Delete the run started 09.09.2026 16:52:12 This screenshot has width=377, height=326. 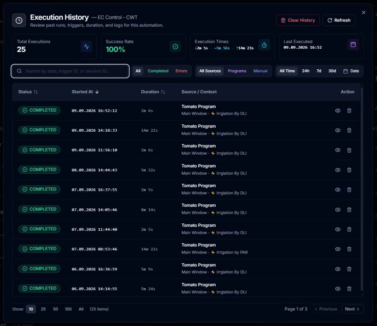[349, 110]
